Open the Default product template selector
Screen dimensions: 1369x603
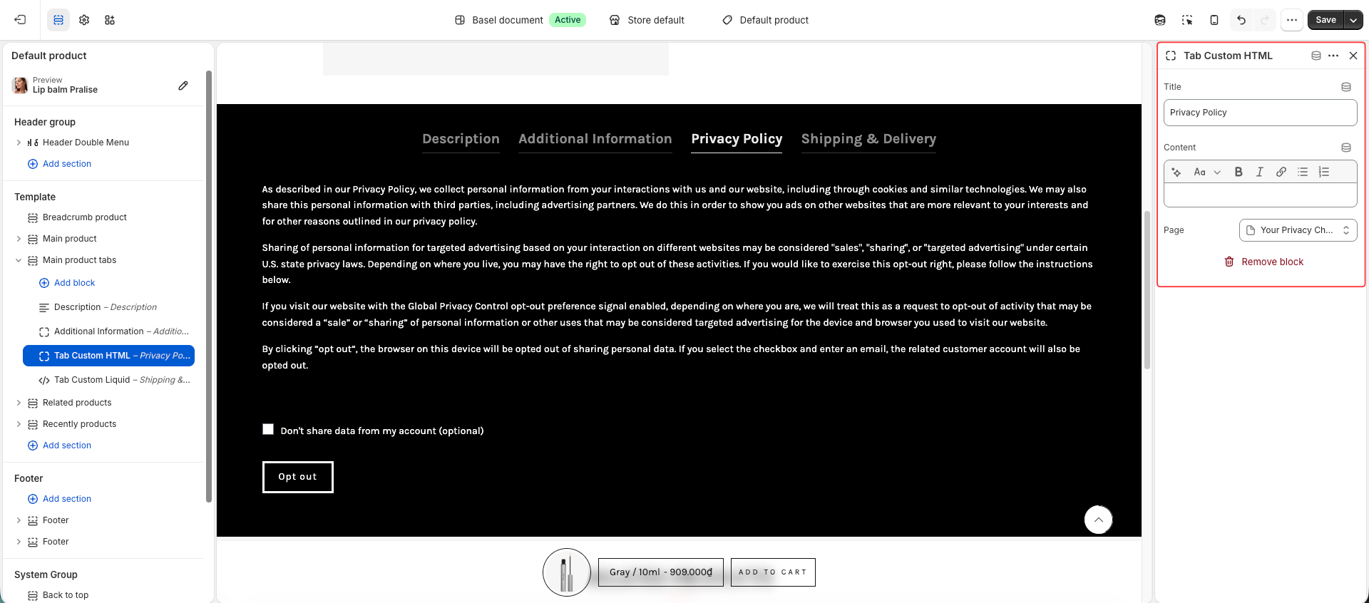765,20
